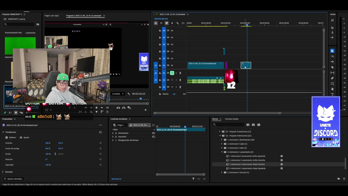The width and height of the screenshot is (348, 196).
Task: Toggle timeline snapping magnet
Action: [x=161, y=23]
